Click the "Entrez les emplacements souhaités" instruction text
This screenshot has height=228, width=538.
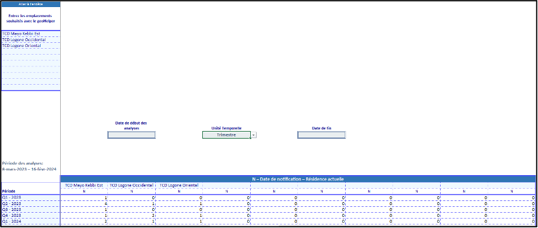(31, 18)
